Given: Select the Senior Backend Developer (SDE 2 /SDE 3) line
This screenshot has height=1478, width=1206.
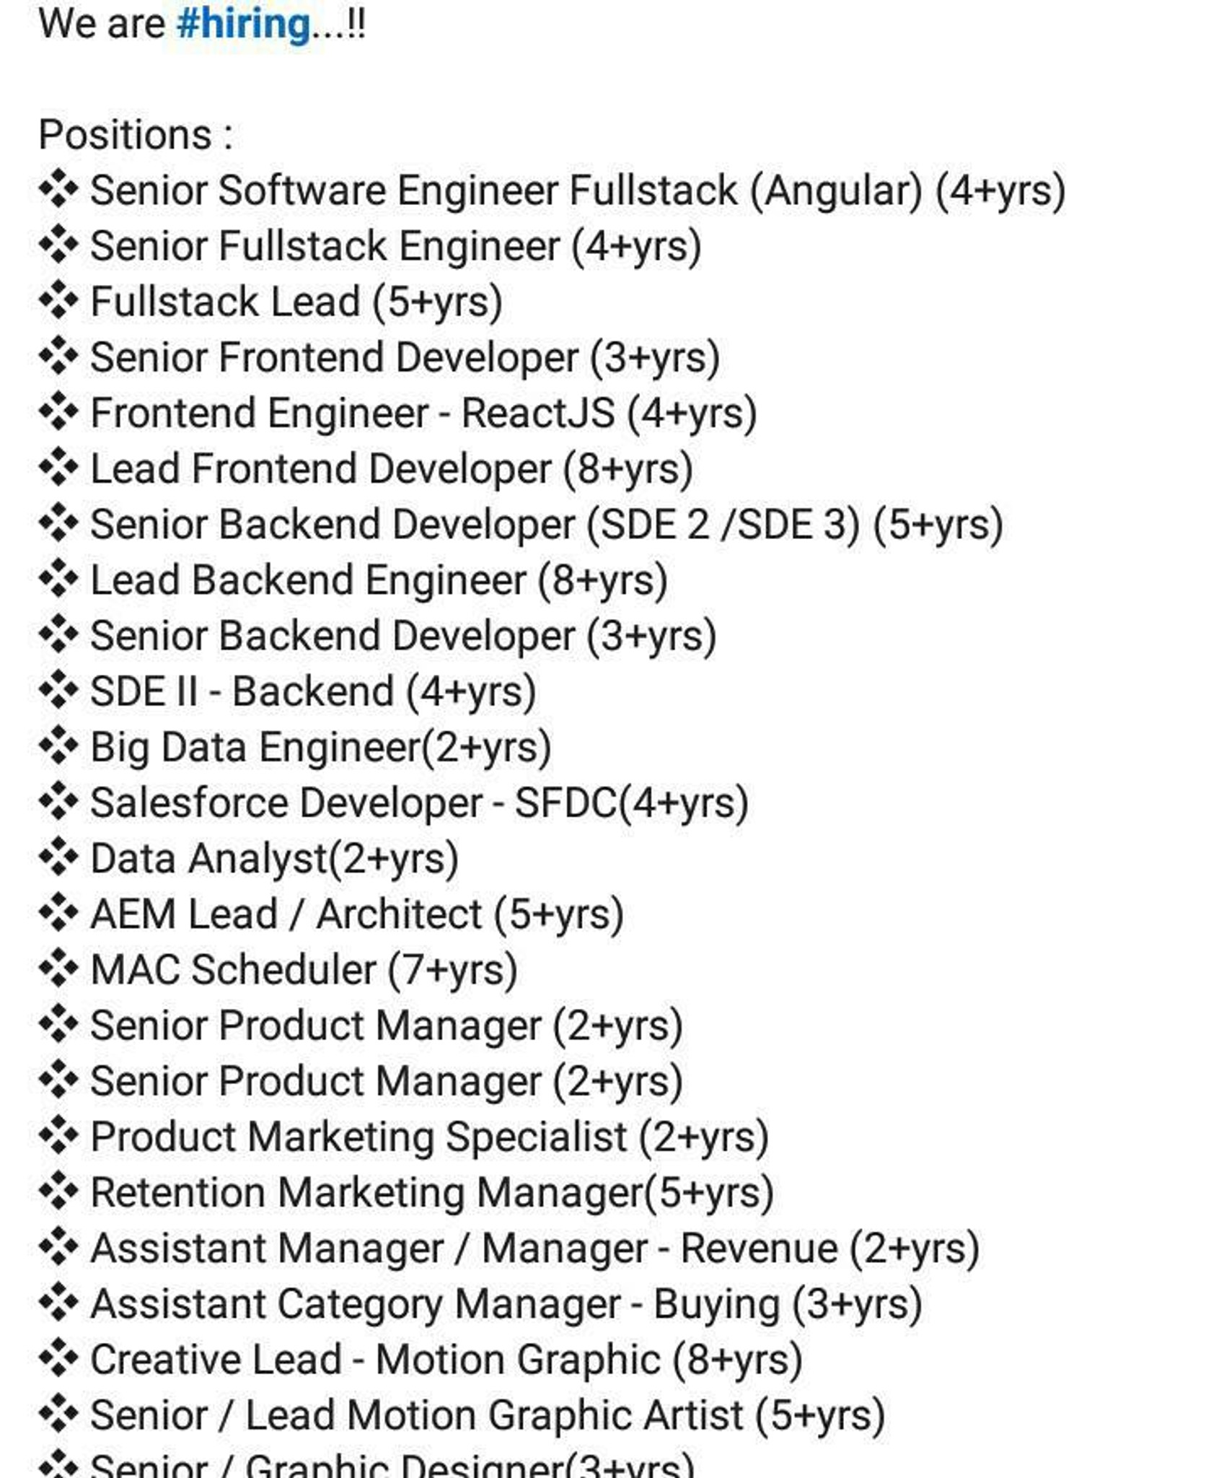Looking at the screenshot, I should [546, 525].
